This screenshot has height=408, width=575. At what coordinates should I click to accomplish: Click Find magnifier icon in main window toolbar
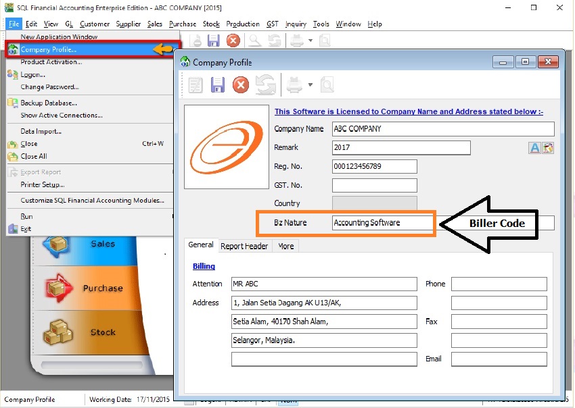tap(255, 41)
